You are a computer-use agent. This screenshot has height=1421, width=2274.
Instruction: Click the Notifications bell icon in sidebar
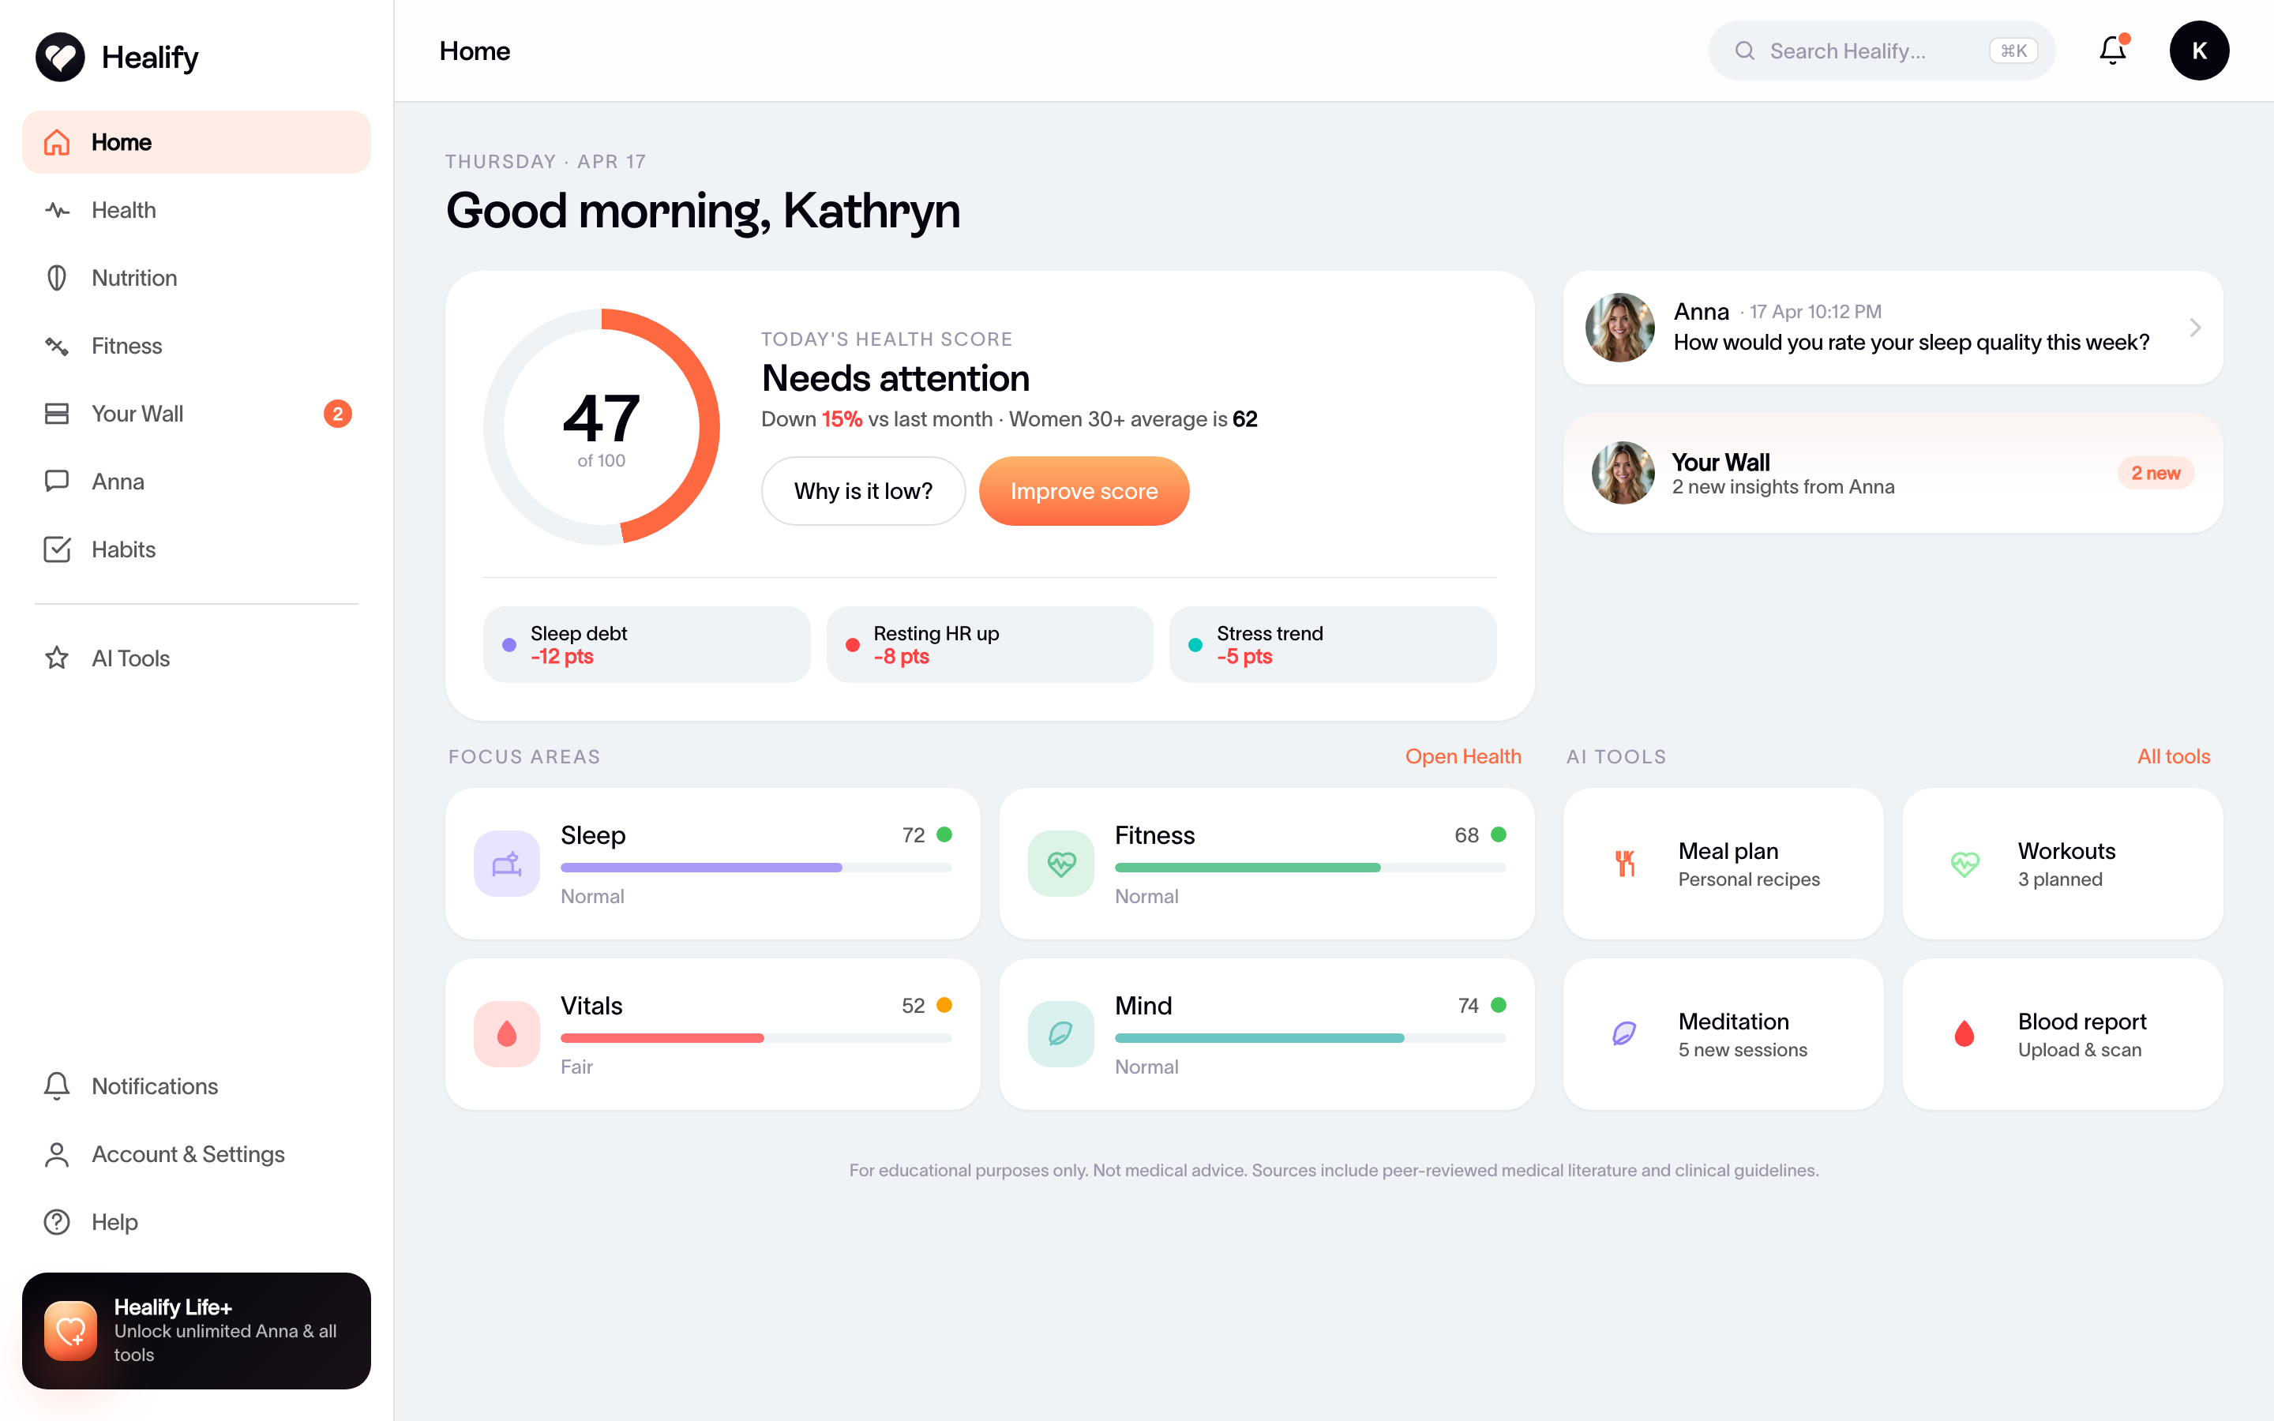[x=58, y=1085]
